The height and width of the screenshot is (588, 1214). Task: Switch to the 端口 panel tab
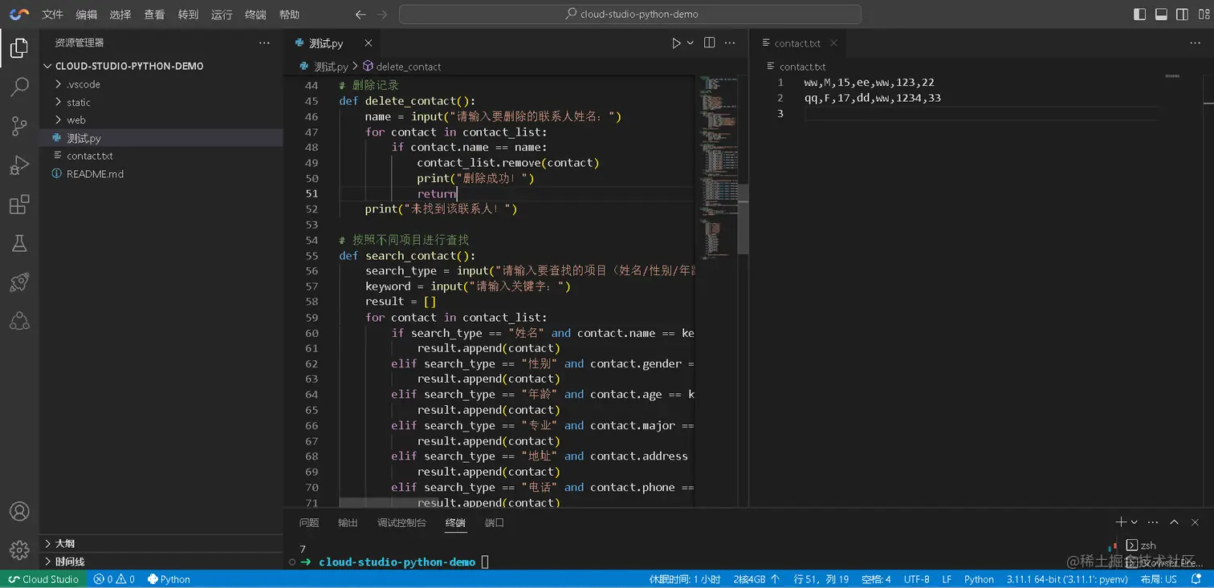(495, 522)
